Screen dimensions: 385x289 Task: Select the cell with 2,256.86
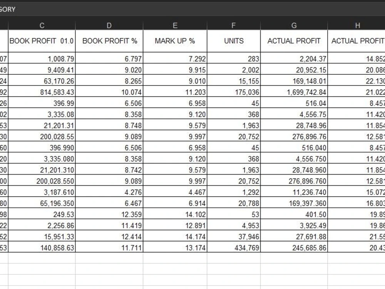pos(42,225)
